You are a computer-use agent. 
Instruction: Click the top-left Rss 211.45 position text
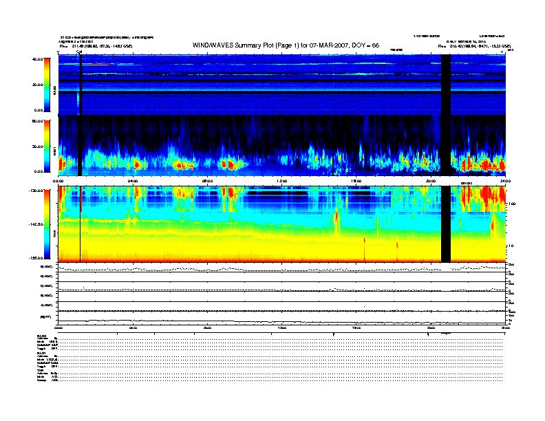tap(96, 46)
